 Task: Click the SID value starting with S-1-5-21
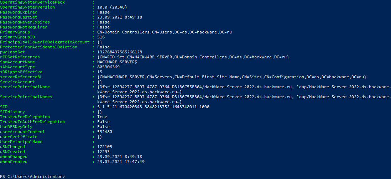pos(153,107)
